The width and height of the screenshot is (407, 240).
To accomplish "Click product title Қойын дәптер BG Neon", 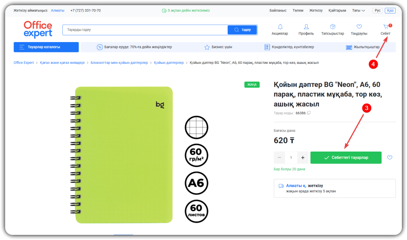I will 328,94.
